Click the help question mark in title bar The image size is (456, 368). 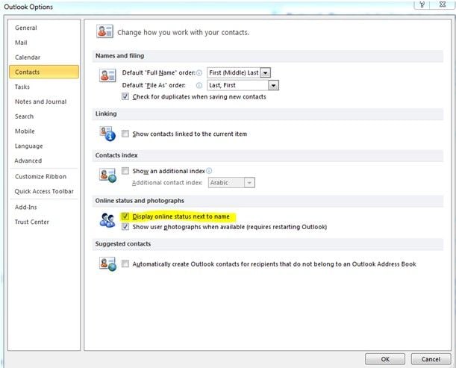pos(422,4)
